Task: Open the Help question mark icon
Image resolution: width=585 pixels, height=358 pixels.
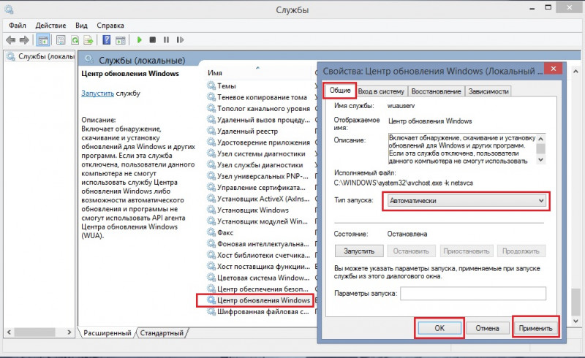Action: coord(106,40)
